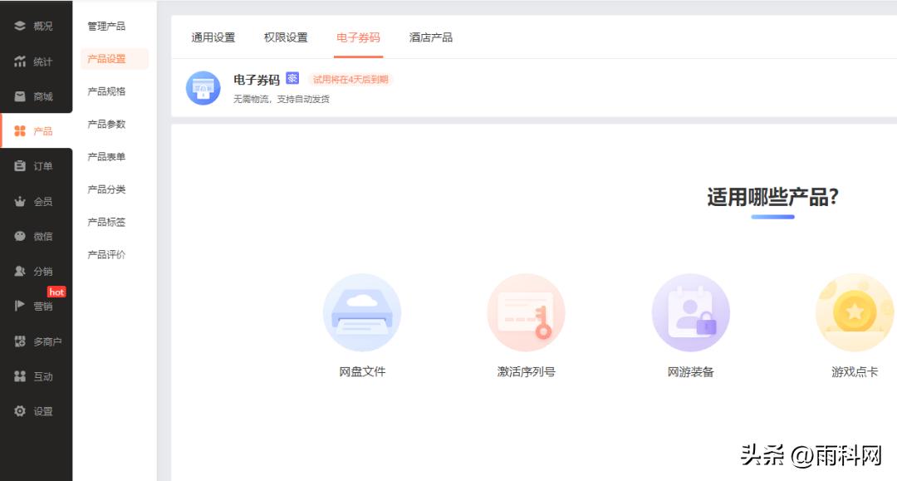Image resolution: width=897 pixels, height=481 pixels.
Task: Click the 订单 orders clipboard icon
Action: pos(20,166)
